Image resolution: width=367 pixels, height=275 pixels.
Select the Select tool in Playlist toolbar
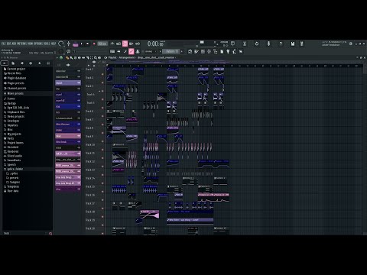pos(92,58)
